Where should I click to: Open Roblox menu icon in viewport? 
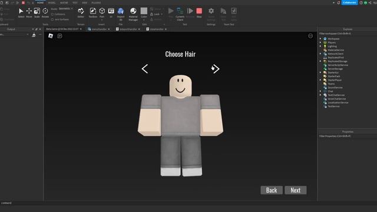click(51, 36)
